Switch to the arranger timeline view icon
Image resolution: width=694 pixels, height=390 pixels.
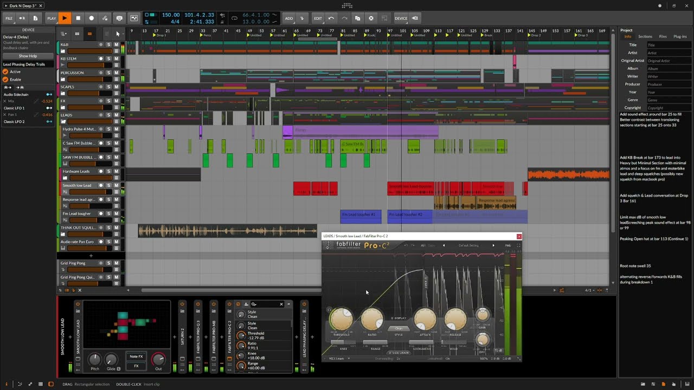[89, 34]
